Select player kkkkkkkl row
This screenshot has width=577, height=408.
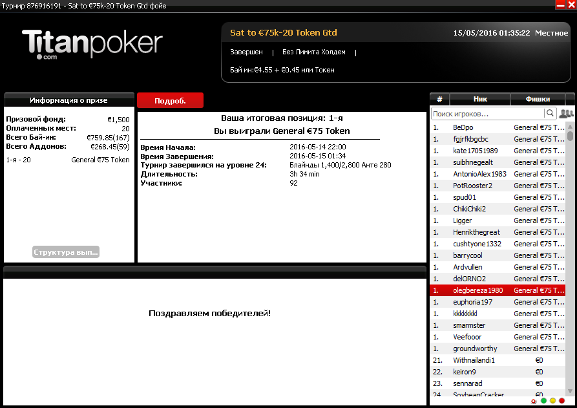point(498,314)
